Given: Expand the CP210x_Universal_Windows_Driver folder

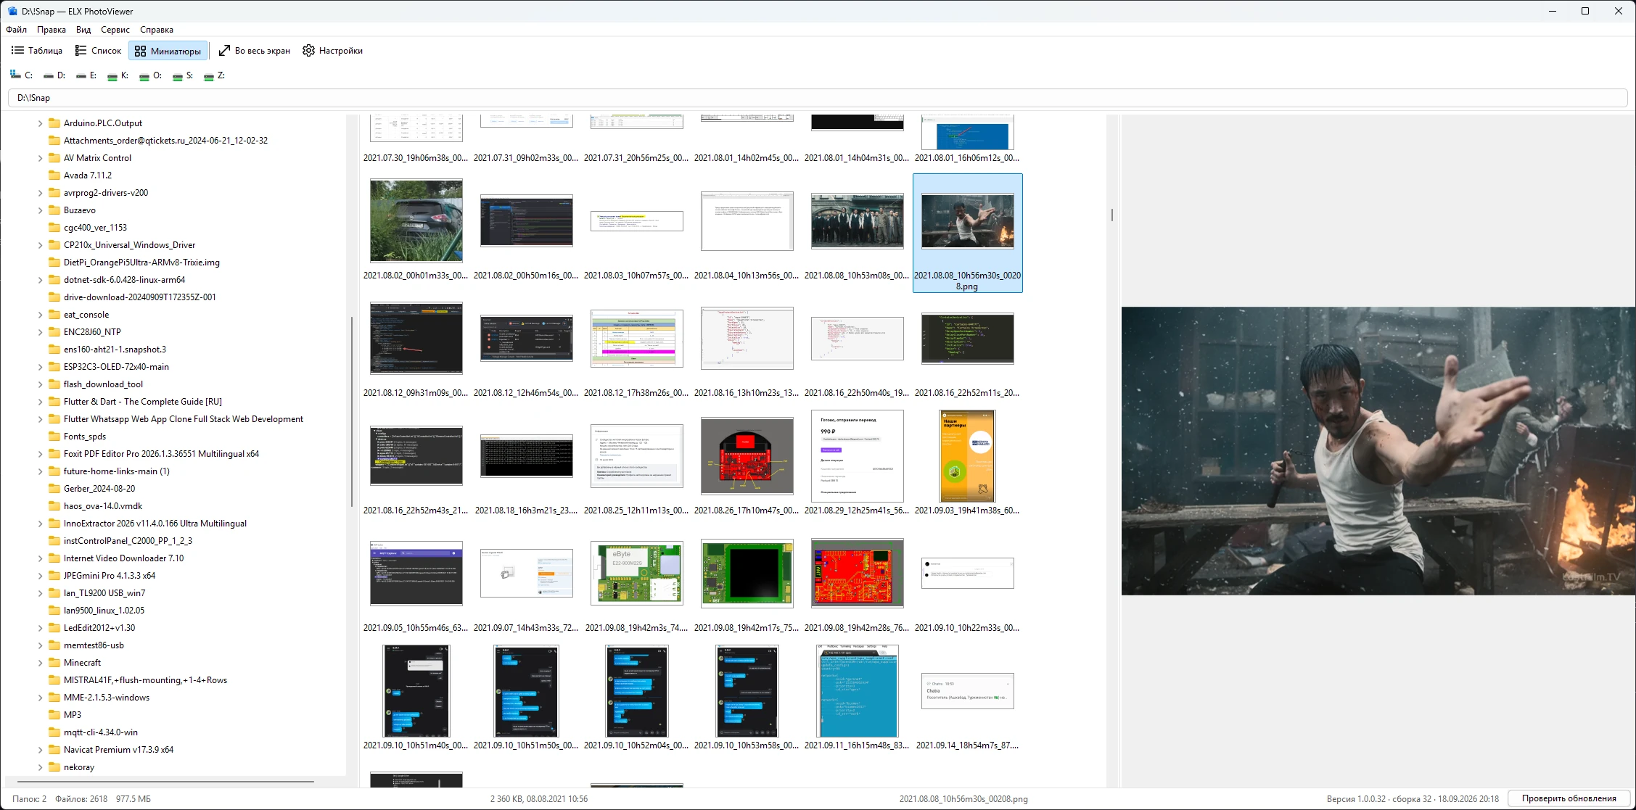Looking at the screenshot, I should (40, 245).
